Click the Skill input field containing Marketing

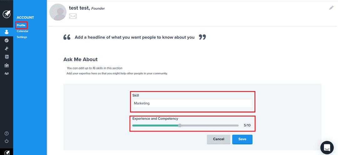point(192,103)
